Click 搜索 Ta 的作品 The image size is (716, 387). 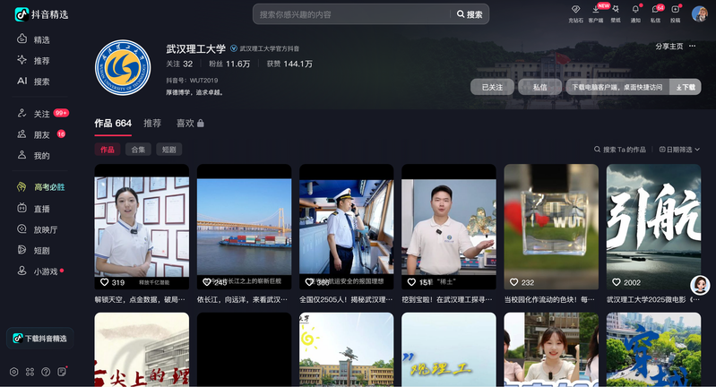tap(619, 150)
